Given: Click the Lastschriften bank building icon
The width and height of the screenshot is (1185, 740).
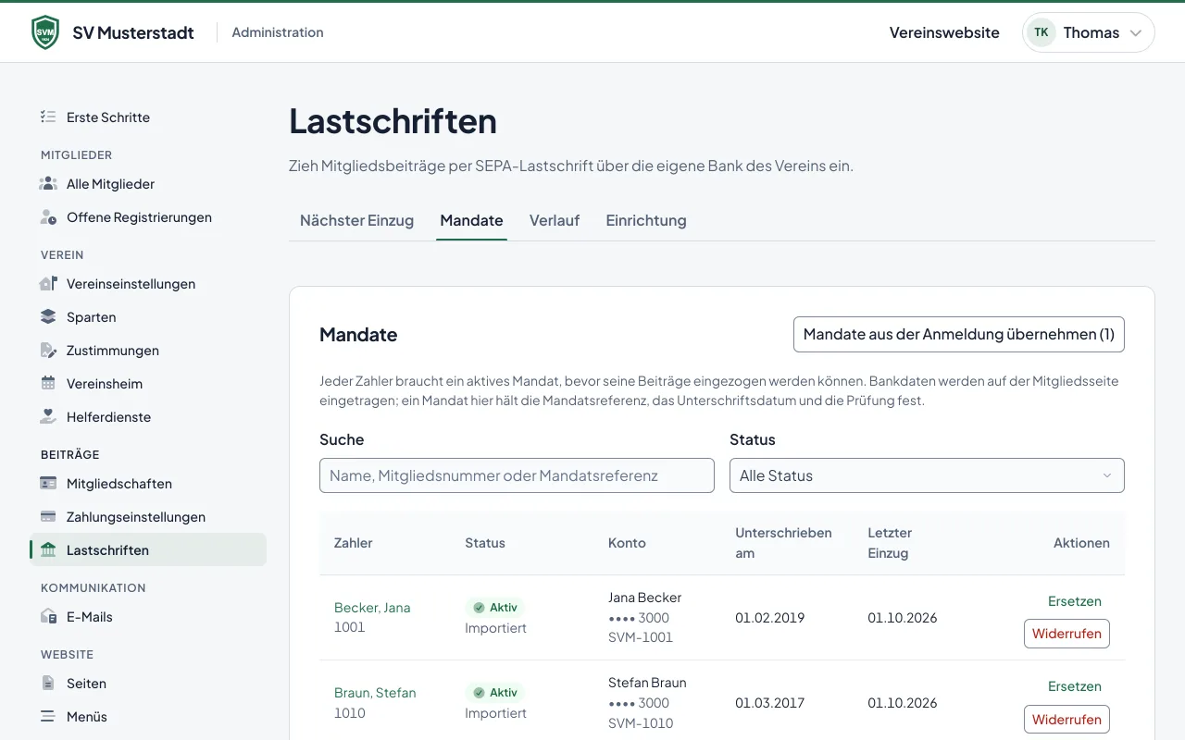Looking at the screenshot, I should (x=48, y=550).
